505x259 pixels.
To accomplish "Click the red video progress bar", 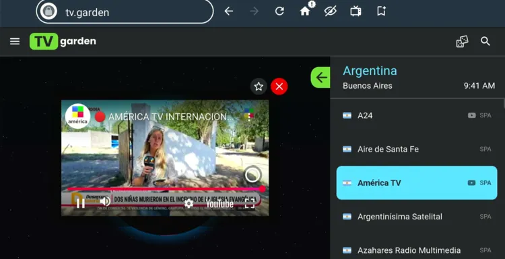I will click(x=165, y=189).
